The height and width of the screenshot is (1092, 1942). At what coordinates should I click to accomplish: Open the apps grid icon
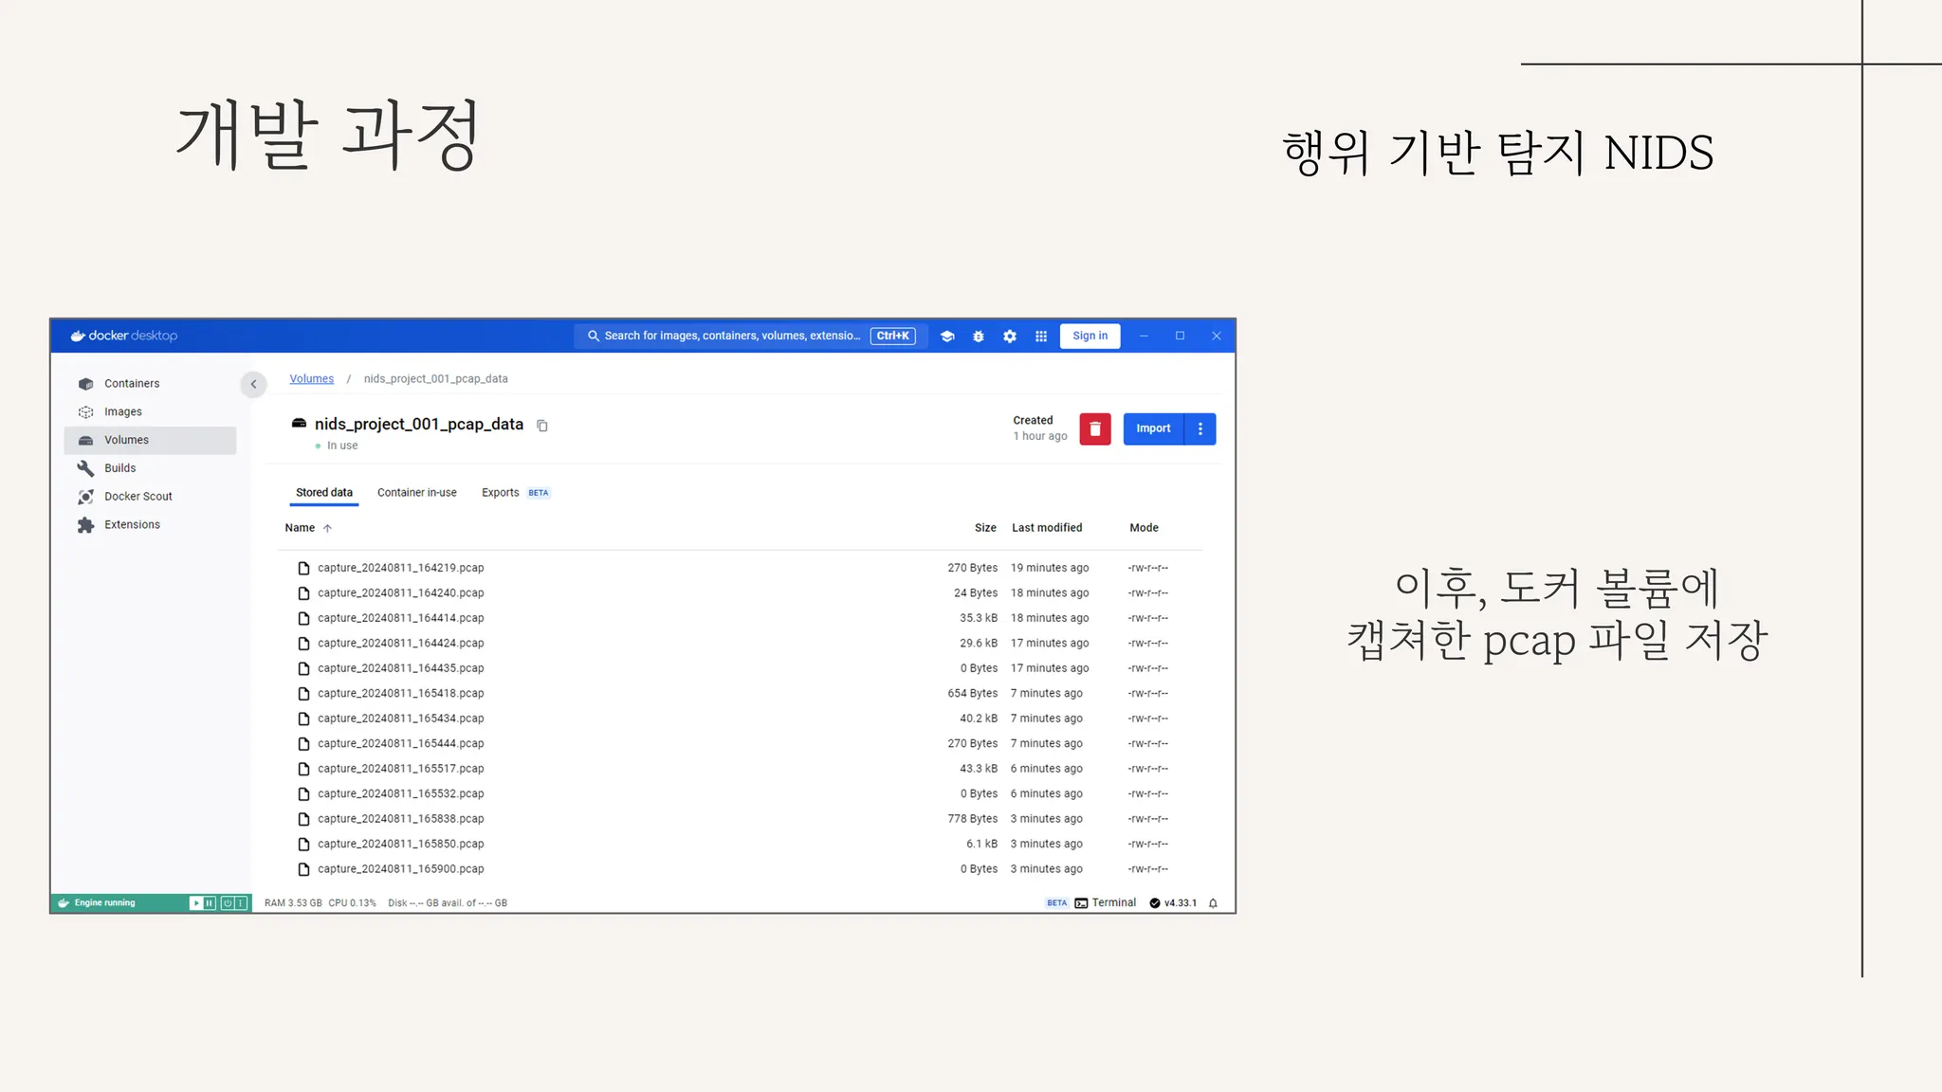[1041, 337]
